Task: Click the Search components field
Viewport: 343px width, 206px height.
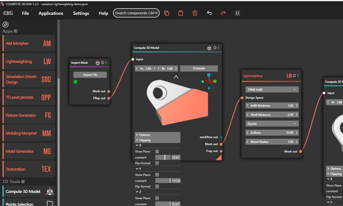Action: [x=136, y=13]
